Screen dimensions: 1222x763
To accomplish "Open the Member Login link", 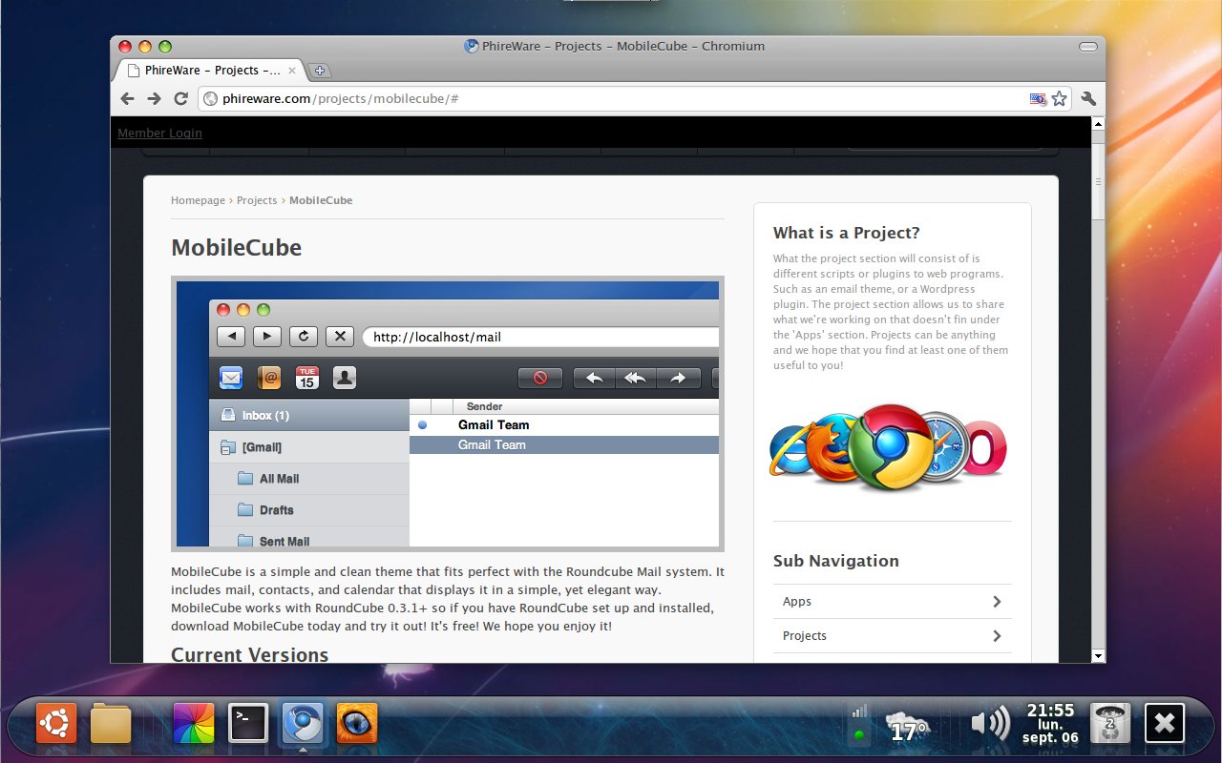I will [x=159, y=133].
